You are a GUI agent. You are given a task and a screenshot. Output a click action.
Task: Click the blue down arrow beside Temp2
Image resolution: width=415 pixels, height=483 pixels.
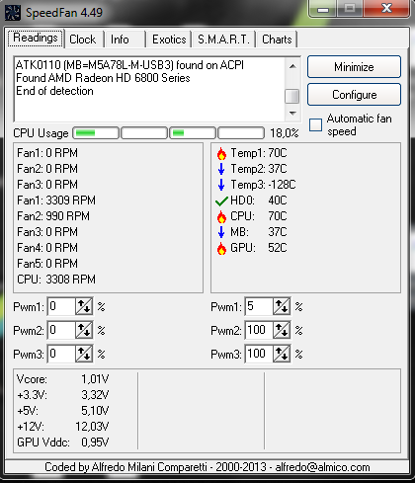click(221, 169)
